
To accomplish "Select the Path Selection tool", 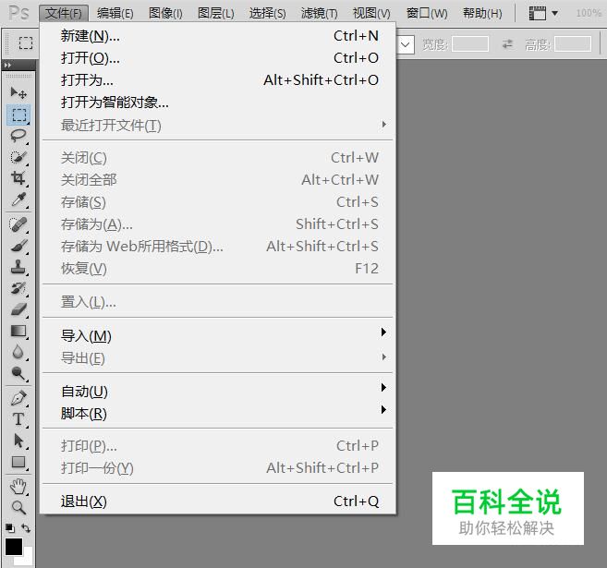I will pyautogui.click(x=18, y=441).
